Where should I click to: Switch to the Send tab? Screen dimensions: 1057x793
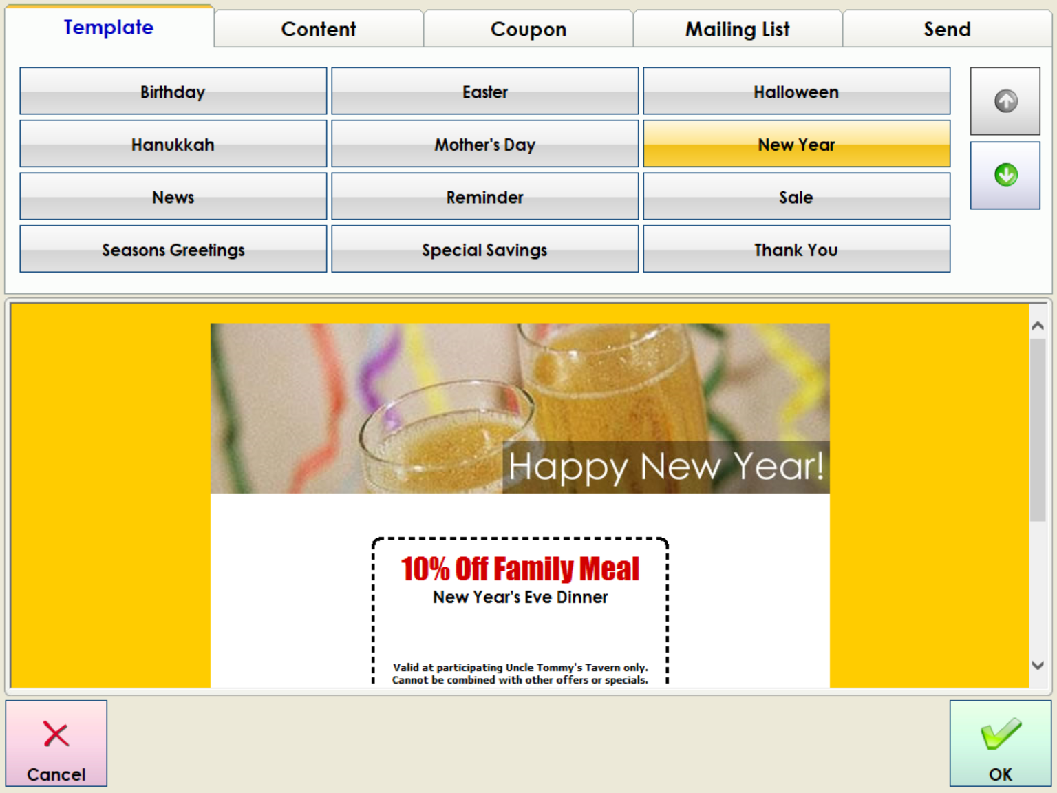(x=947, y=29)
